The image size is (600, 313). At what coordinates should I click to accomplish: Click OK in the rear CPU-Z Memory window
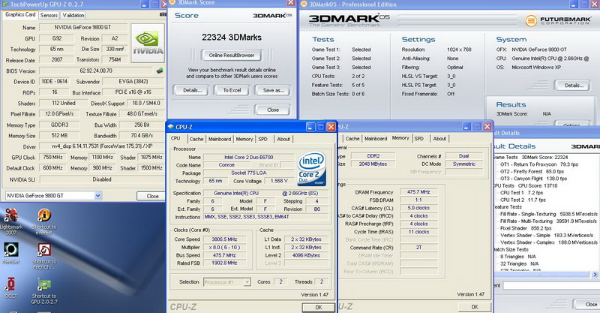(475, 307)
